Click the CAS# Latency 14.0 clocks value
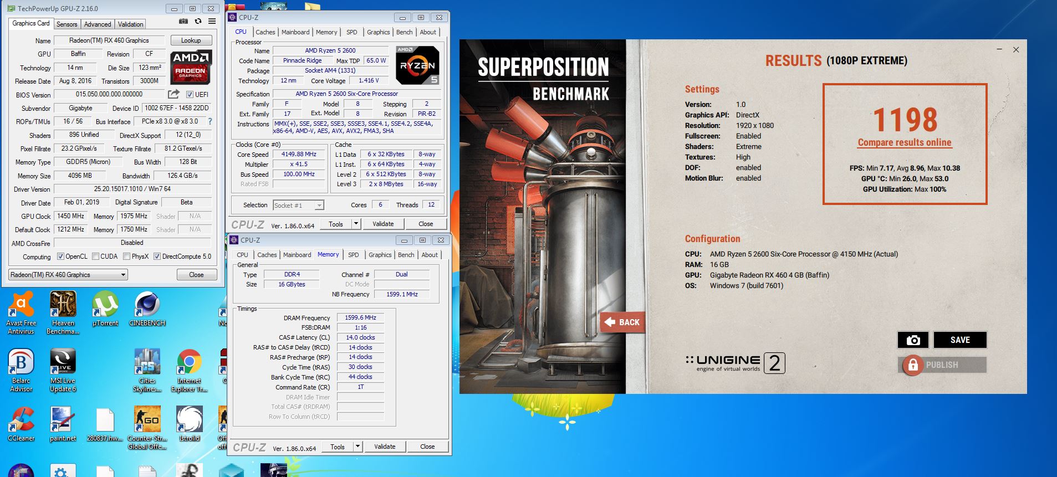Screen dimensions: 1057x477 [360, 337]
